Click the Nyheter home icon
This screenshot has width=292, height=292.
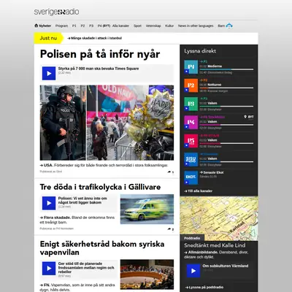point(36,26)
